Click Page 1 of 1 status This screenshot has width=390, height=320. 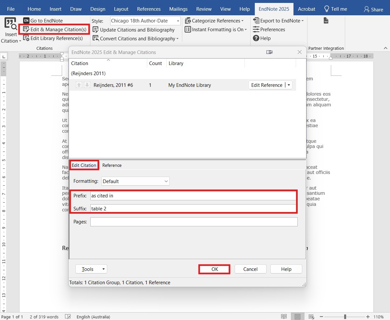12,317
